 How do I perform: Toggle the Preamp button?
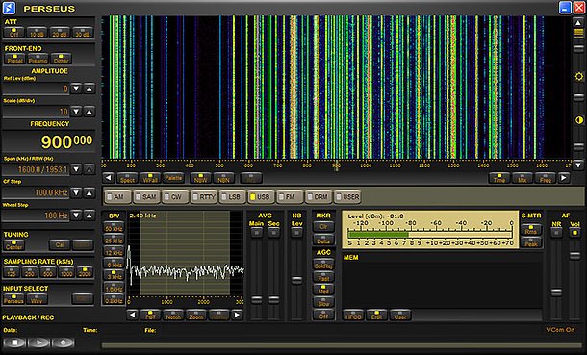tap(38, 59)
